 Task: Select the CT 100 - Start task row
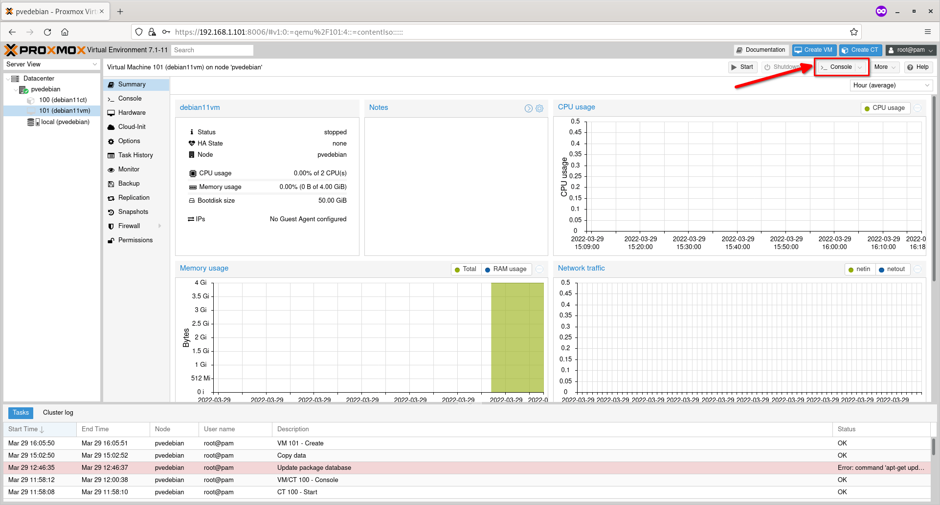coord(467,492)
